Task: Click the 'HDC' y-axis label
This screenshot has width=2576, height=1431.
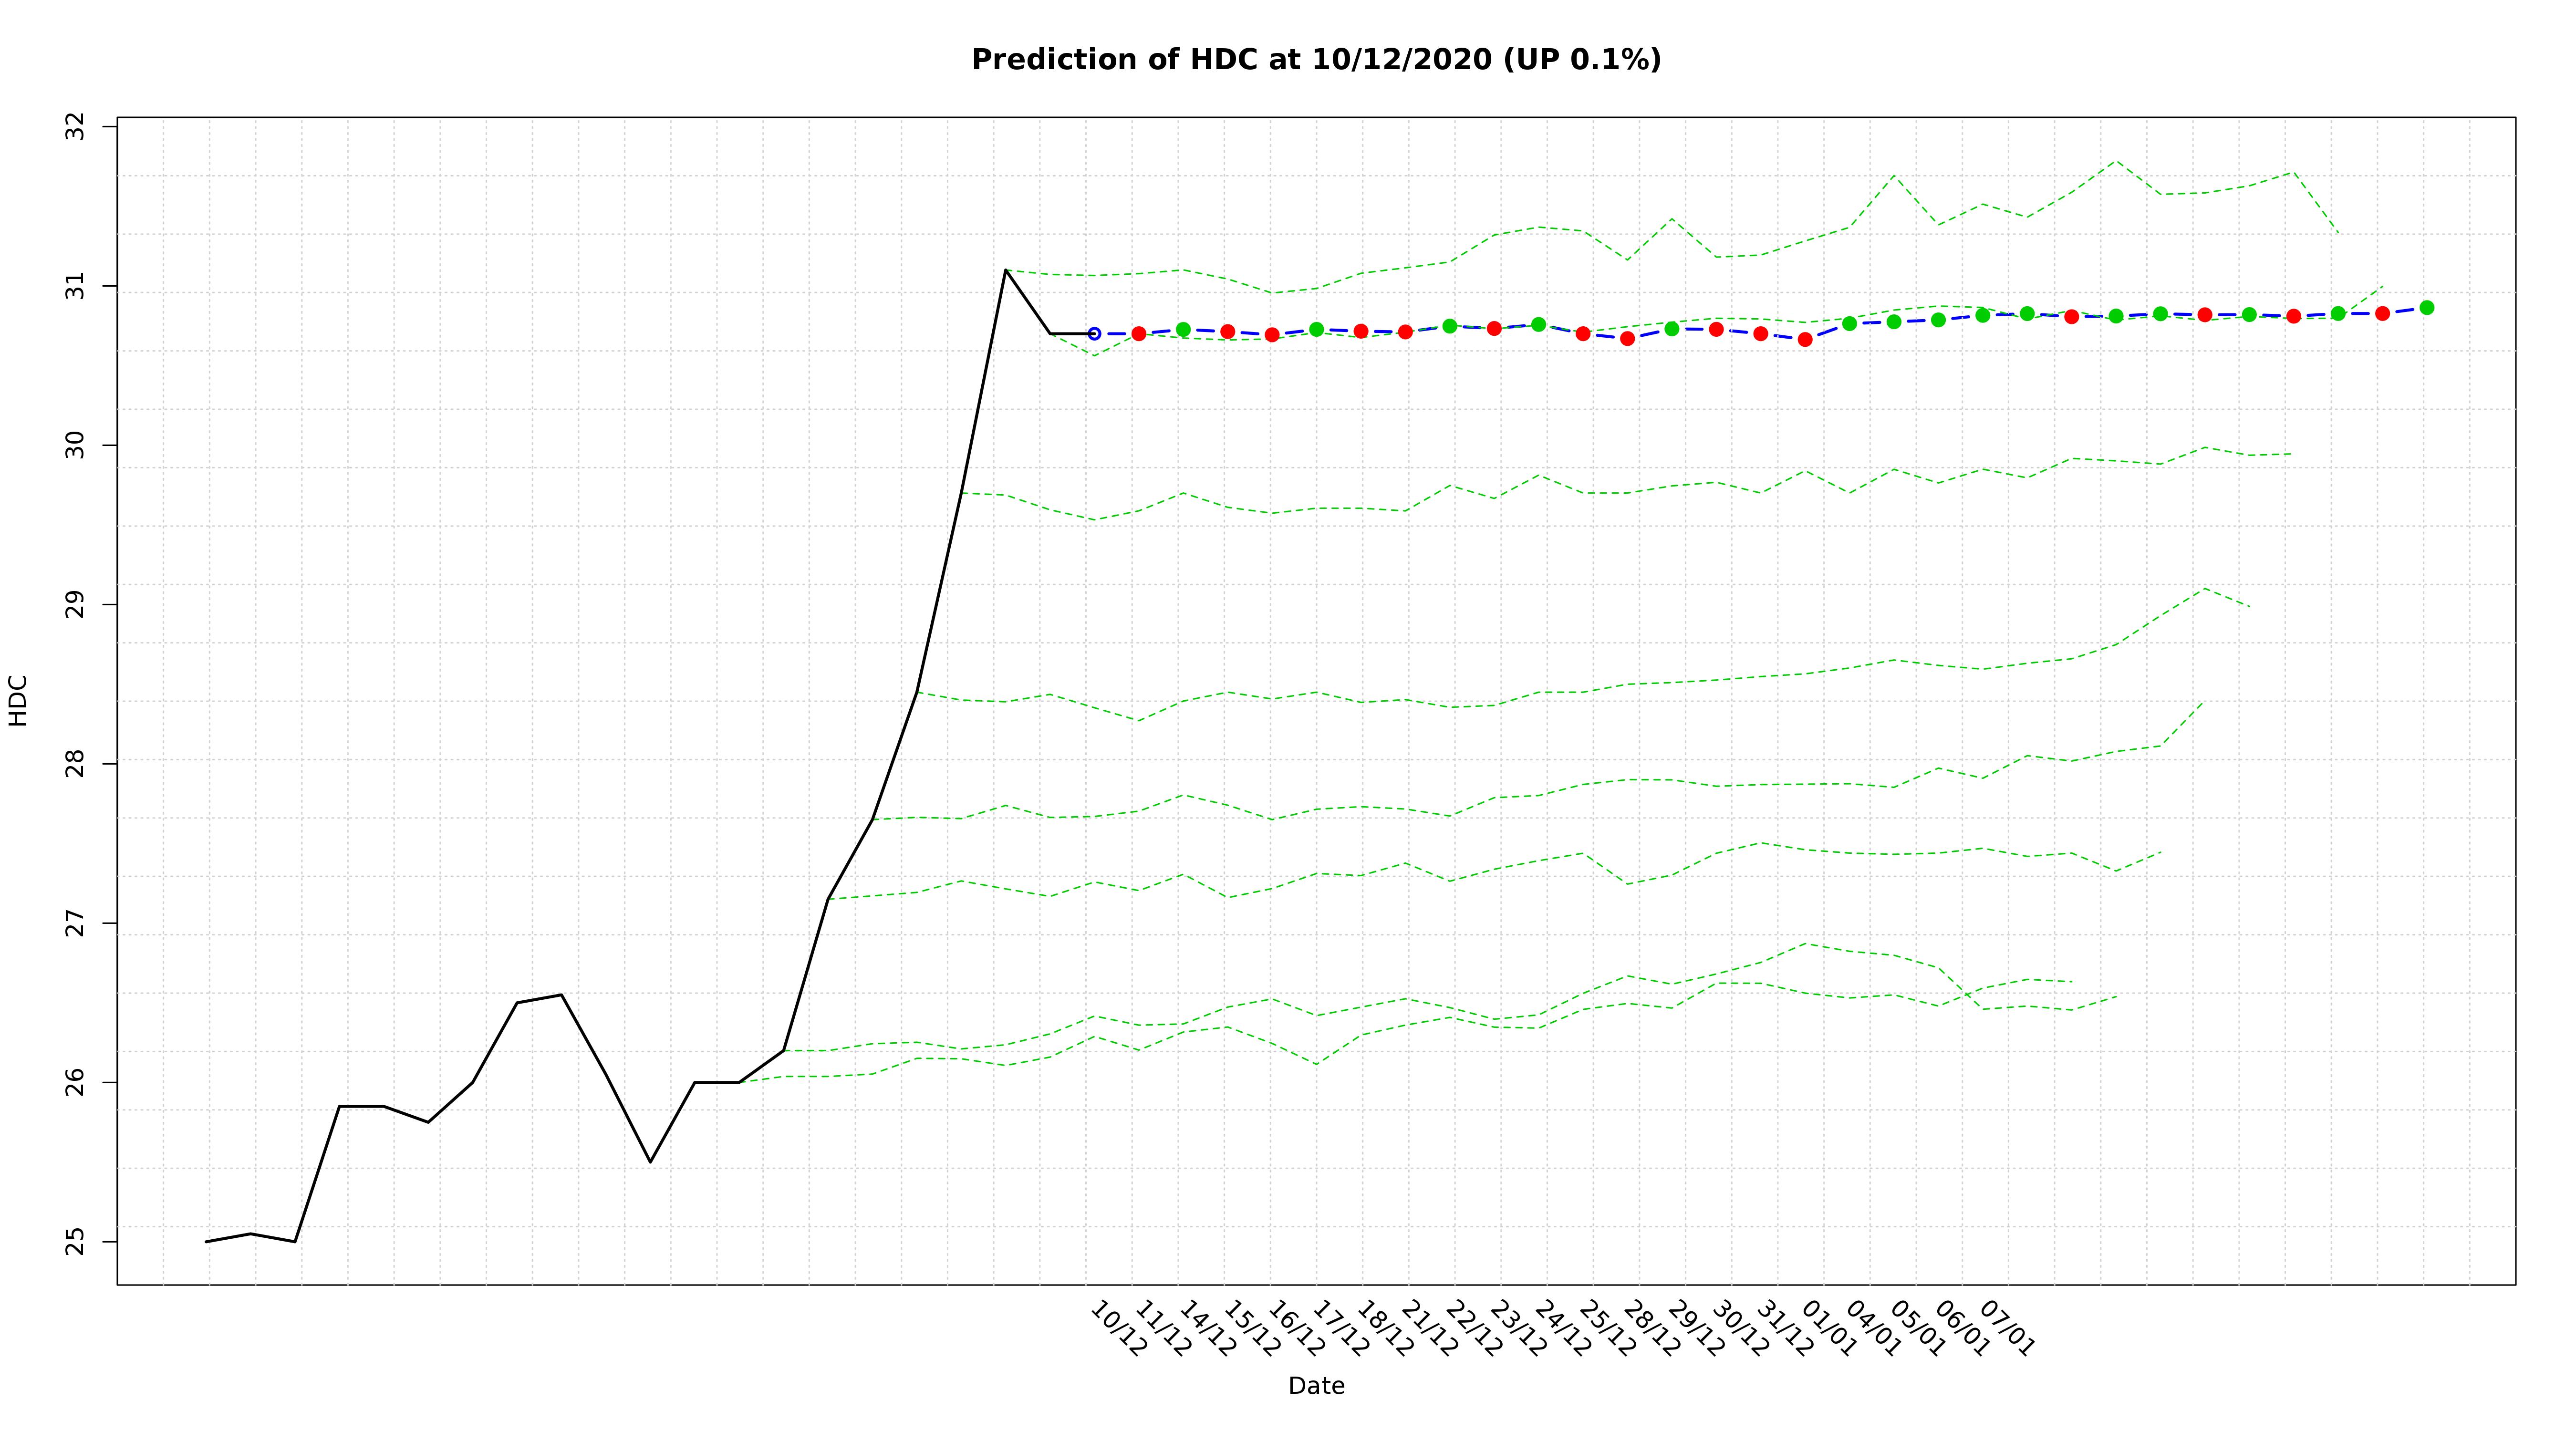Action: tap(18, 700)
